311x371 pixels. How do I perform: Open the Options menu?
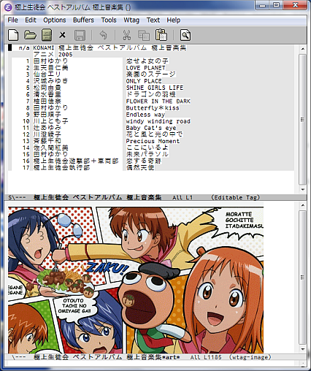point(55,20)
